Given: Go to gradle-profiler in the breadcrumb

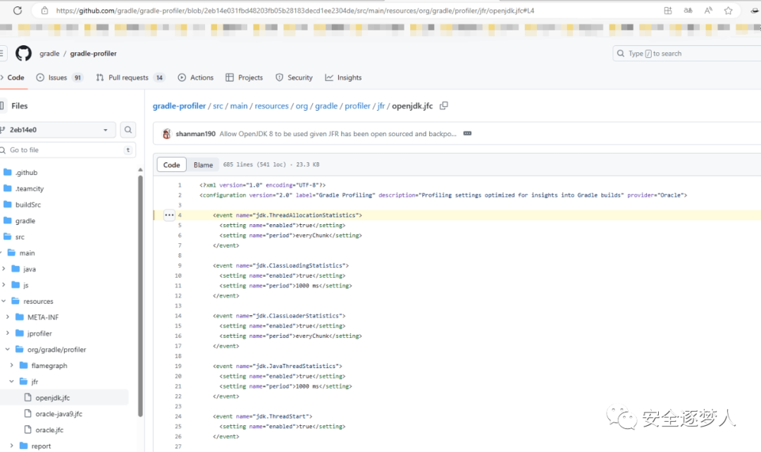Looking at the screenshot, I should [179, 106].
